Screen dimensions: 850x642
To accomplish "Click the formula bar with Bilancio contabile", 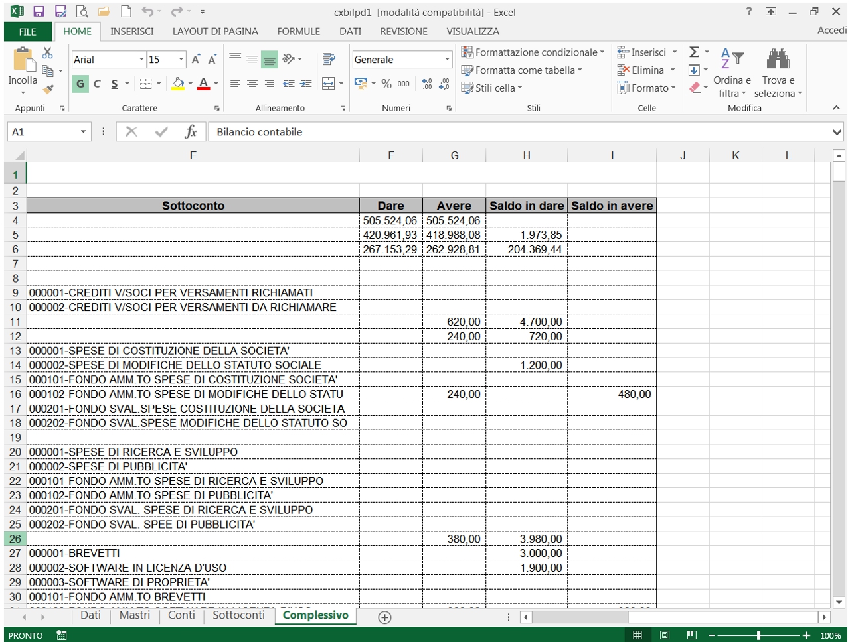I will tap(519, 132).
